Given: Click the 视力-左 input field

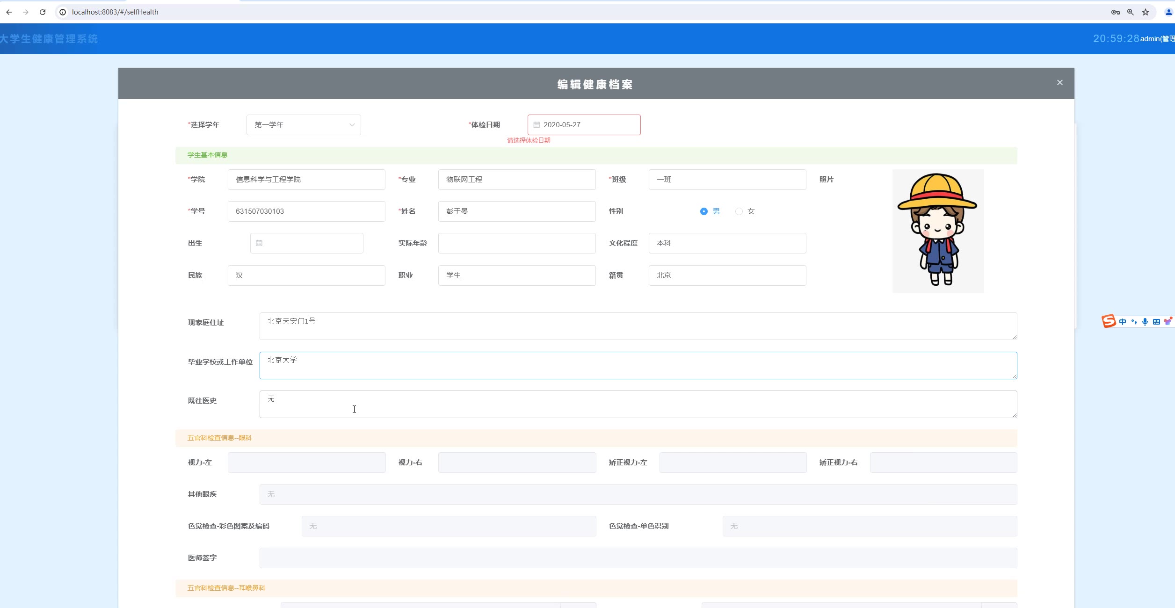Looking at the screenshot, I should coord(307,463).
